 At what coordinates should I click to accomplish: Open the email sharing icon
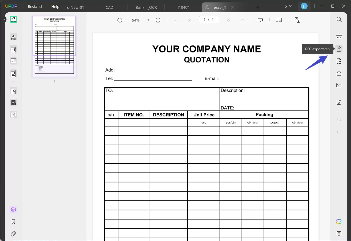point(339,85)
